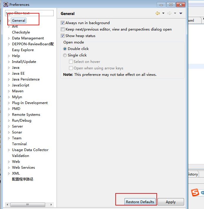Uncheck Show heap status

coord(63,36)
